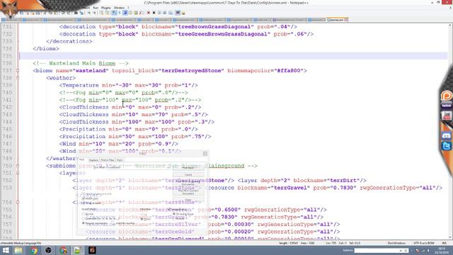The image size is (453, 255).
Task: Switch to Find in Files tab
Action: tap(108, 160)
